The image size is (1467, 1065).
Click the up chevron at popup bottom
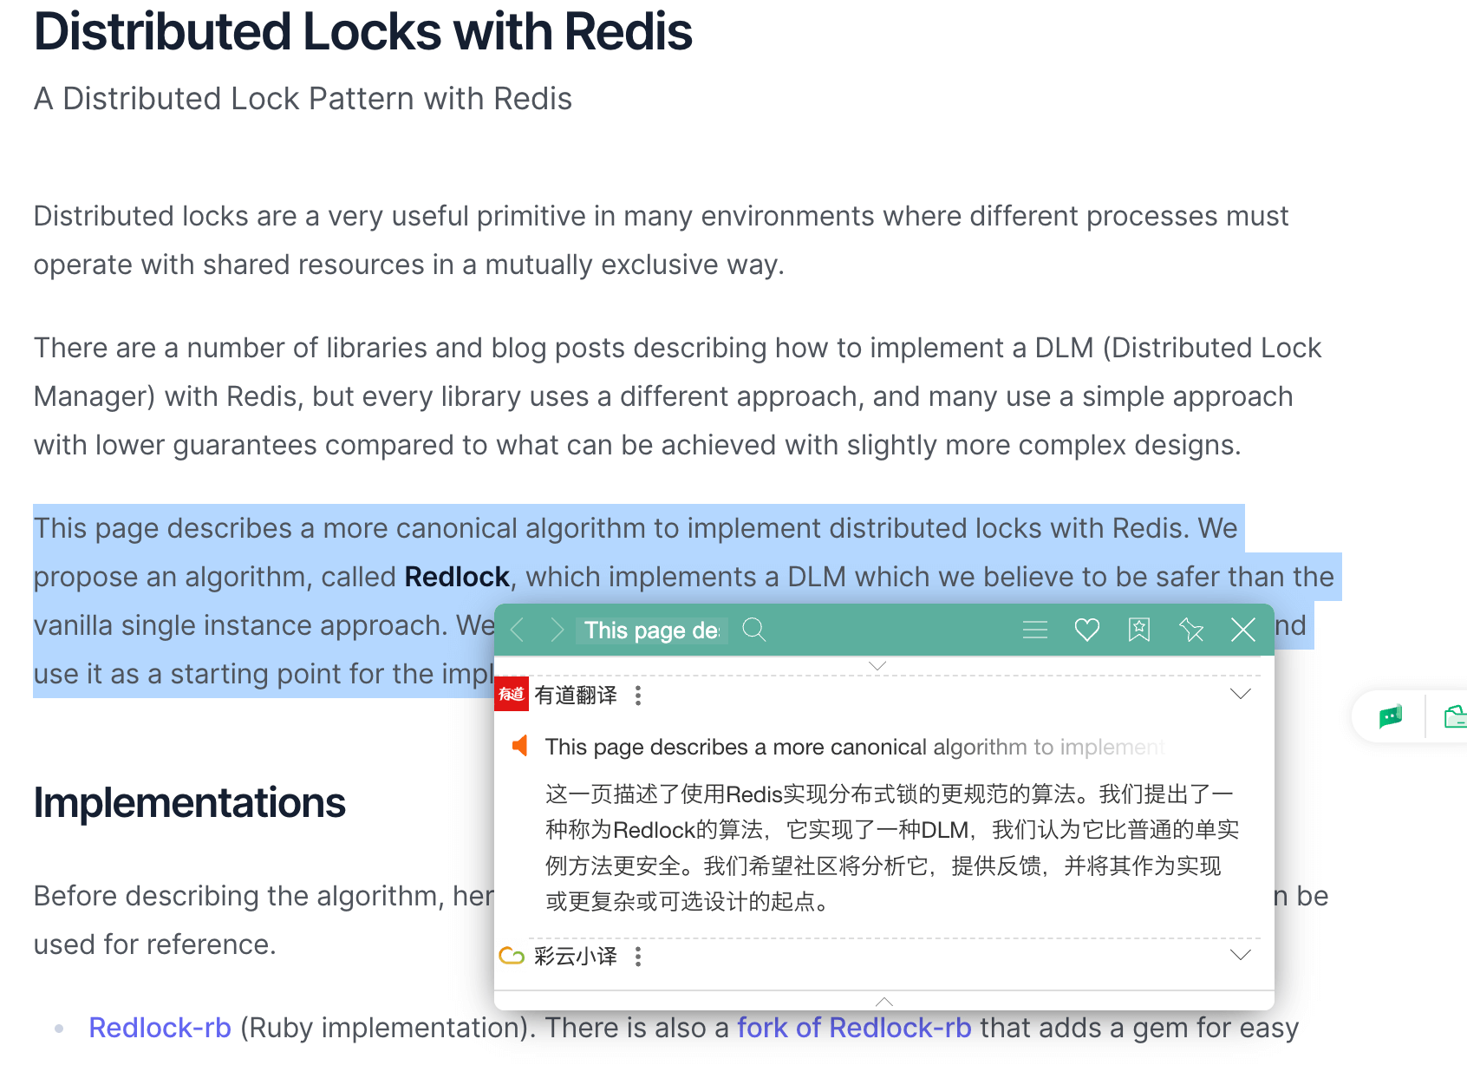point(883,1002)
